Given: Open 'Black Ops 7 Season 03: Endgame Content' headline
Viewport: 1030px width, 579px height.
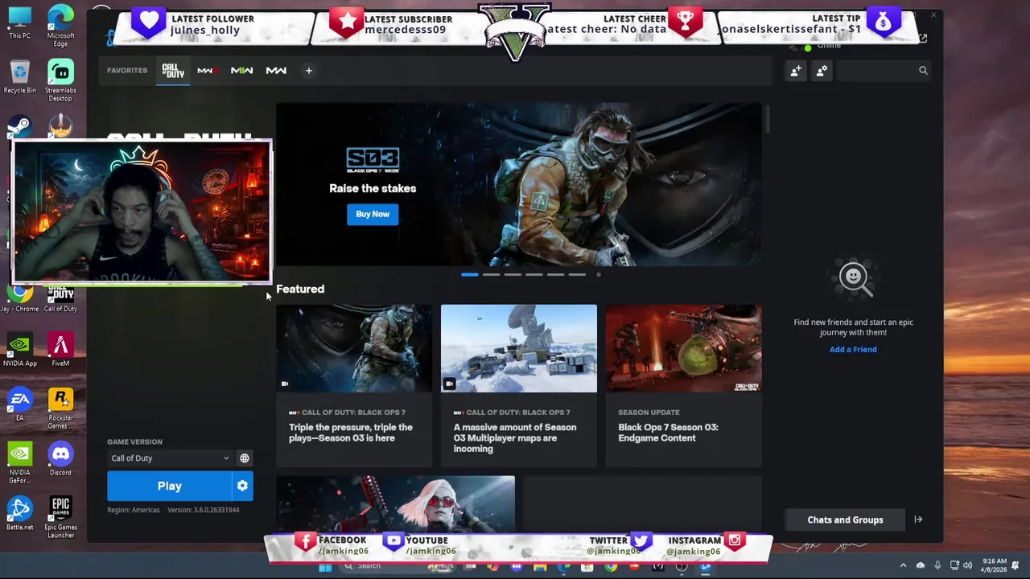Looking at the screenshot, I should [x=668, y=433].
